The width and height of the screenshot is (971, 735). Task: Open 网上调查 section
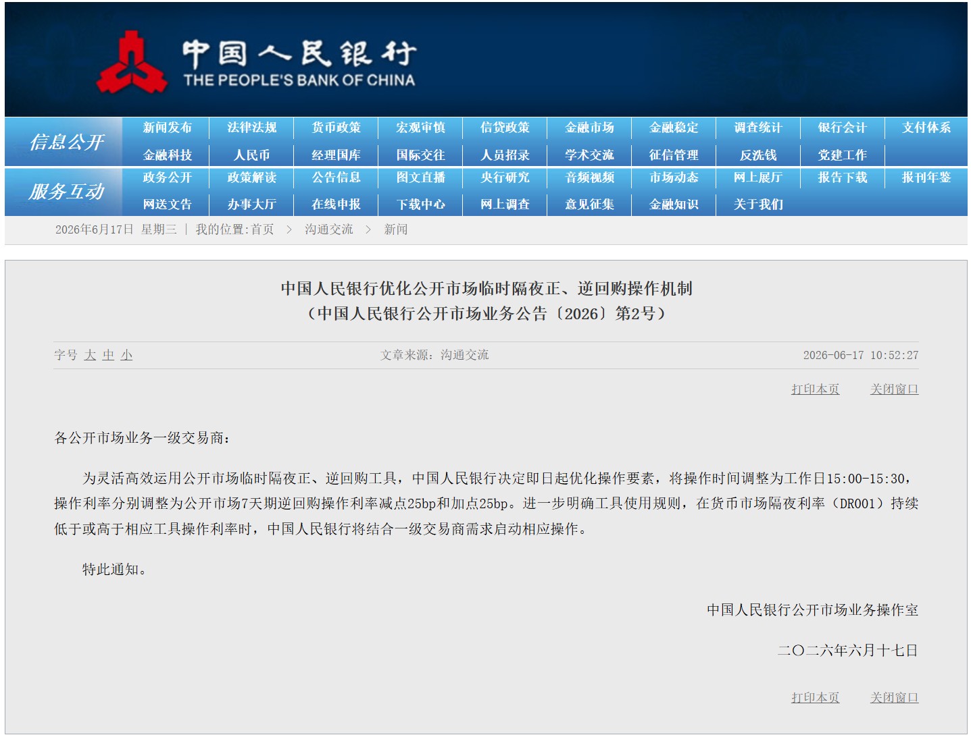[505, 205]
